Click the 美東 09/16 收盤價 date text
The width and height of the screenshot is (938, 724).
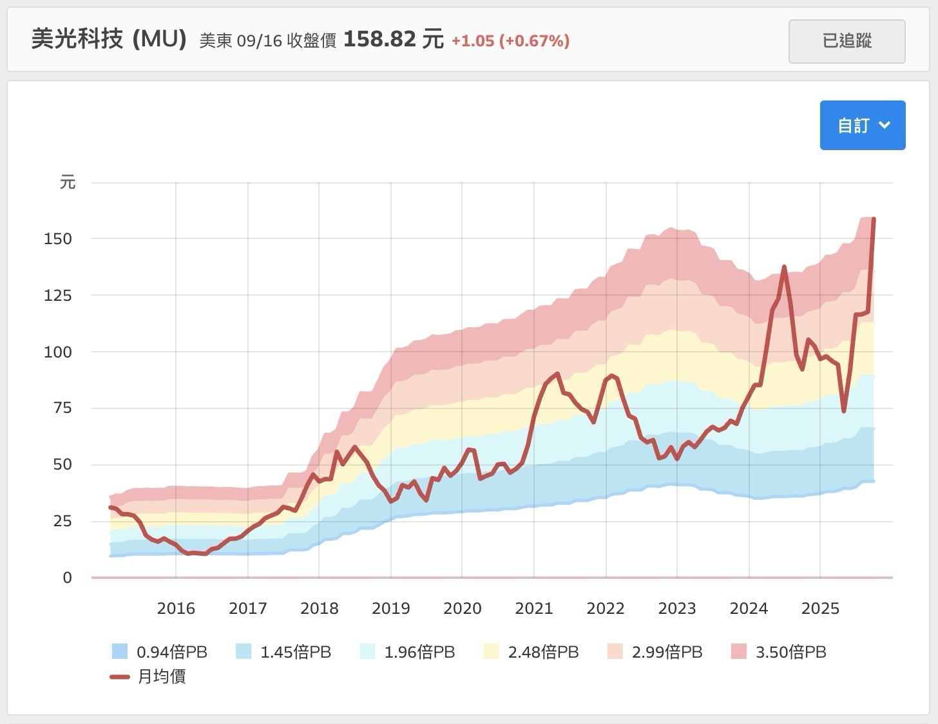click(267, 41)
